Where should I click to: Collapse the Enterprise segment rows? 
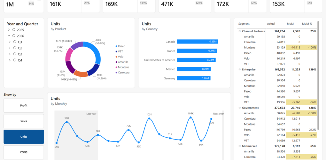pos(239,69)
